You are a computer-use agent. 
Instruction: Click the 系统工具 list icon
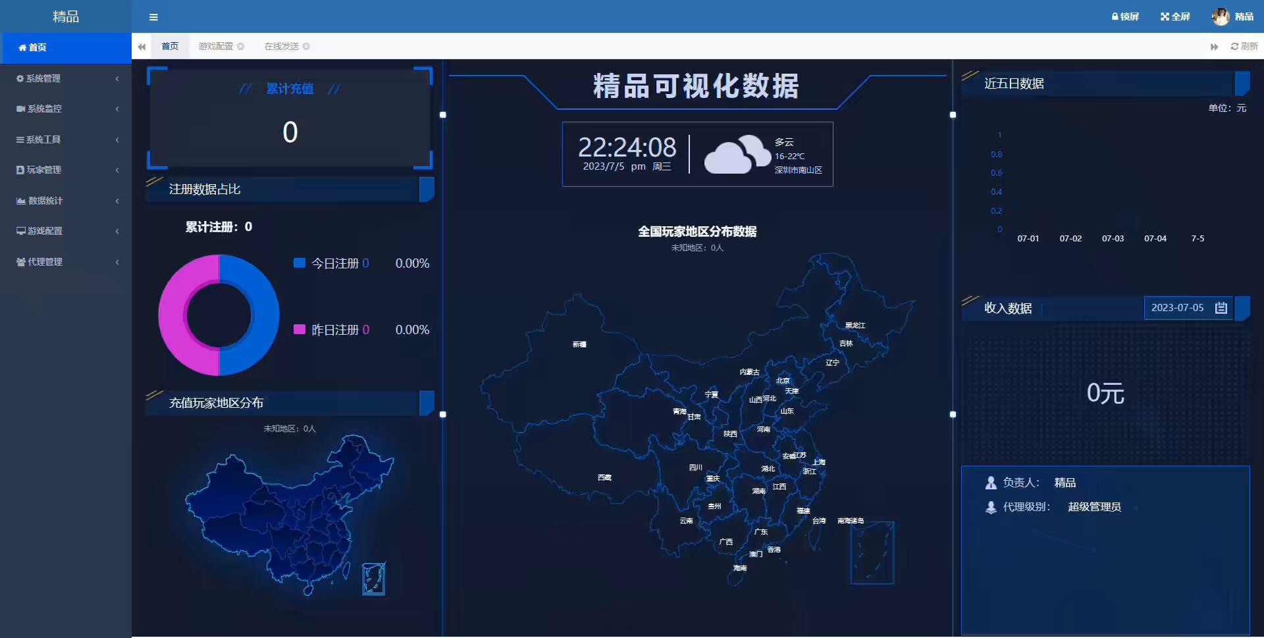20,140
